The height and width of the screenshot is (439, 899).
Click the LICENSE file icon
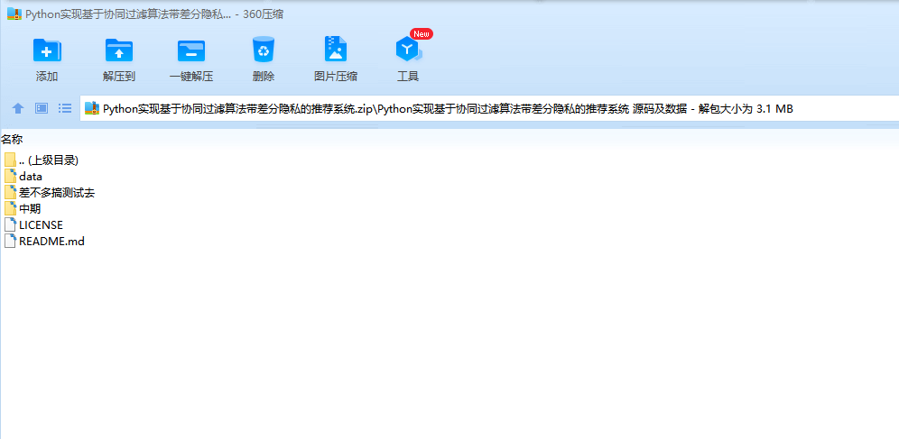(x=10, y=225)
